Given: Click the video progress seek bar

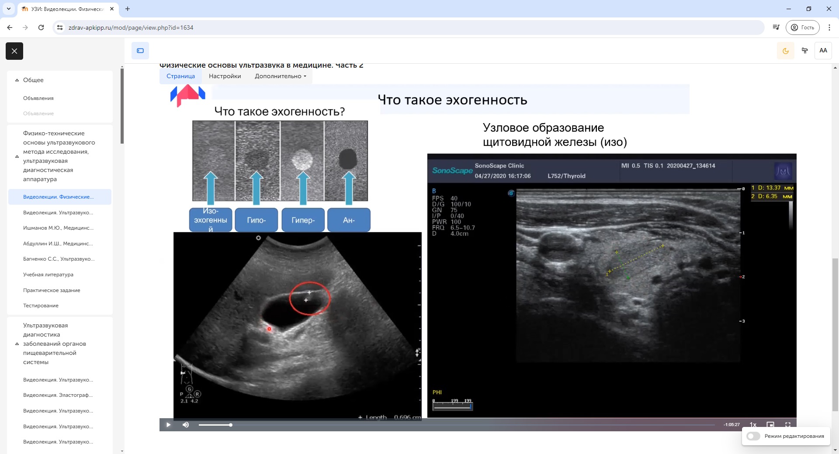Looking at the screenshot, I should coord(437,425).
